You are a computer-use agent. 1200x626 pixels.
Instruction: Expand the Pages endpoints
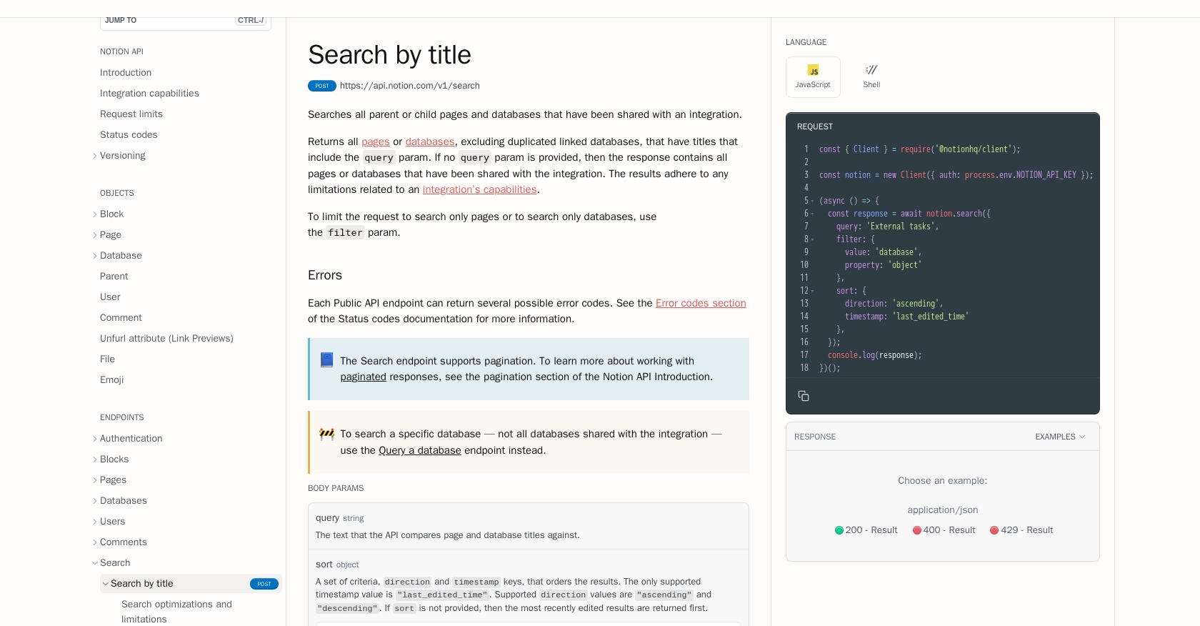click(x=95, y=480)
